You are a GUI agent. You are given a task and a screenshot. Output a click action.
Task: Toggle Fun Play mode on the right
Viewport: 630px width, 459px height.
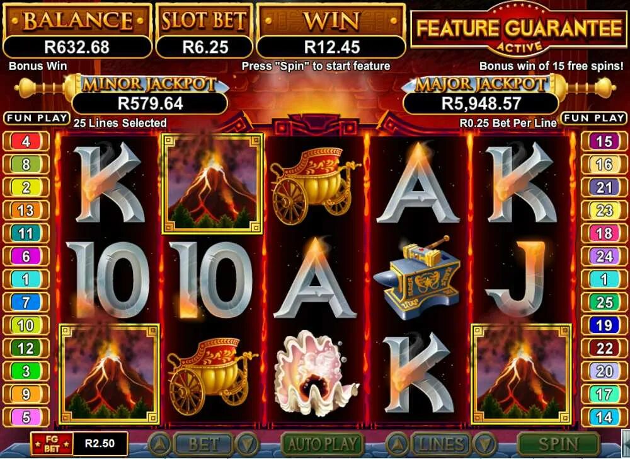tap(594, 118)
